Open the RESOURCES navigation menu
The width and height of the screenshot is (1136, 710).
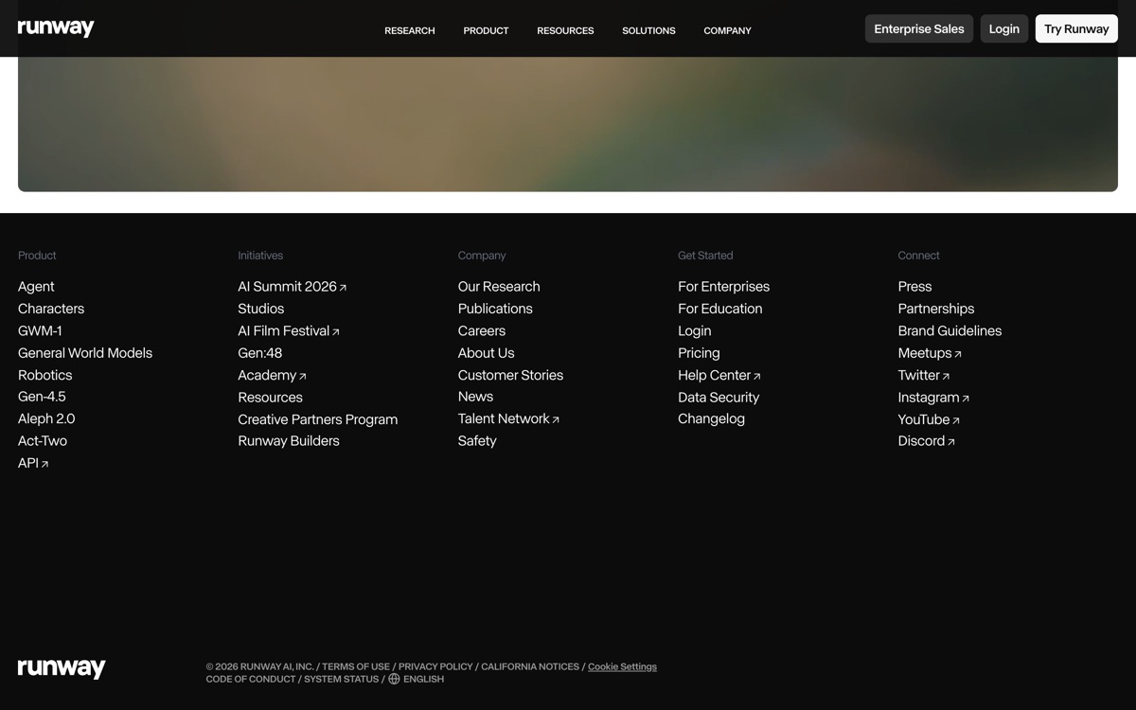point(565,30)
